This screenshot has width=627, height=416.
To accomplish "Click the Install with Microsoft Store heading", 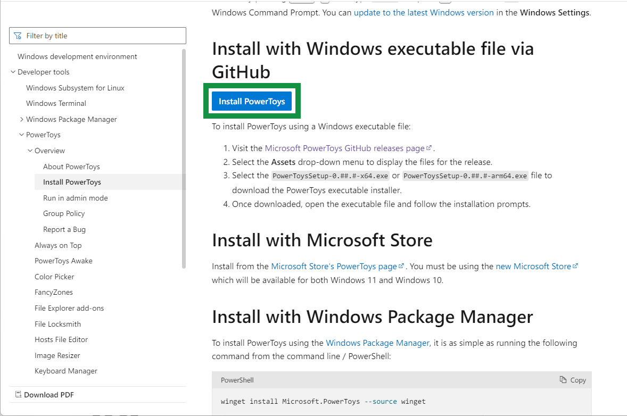I will [x=323, y=240].
